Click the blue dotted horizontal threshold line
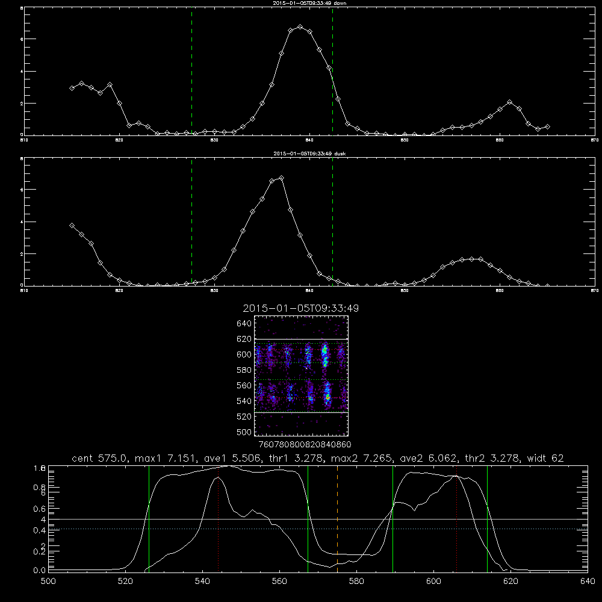 318,529
